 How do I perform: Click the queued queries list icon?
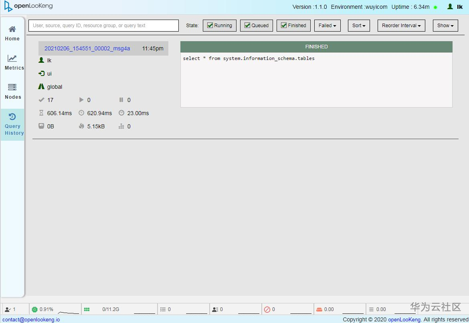[163, 309]
